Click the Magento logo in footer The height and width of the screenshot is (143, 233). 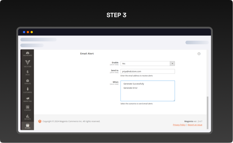[40, 121]
